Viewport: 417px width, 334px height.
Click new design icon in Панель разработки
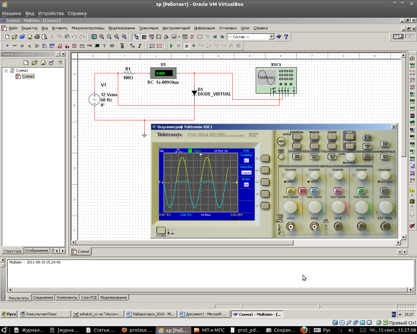tap(26, 63)
